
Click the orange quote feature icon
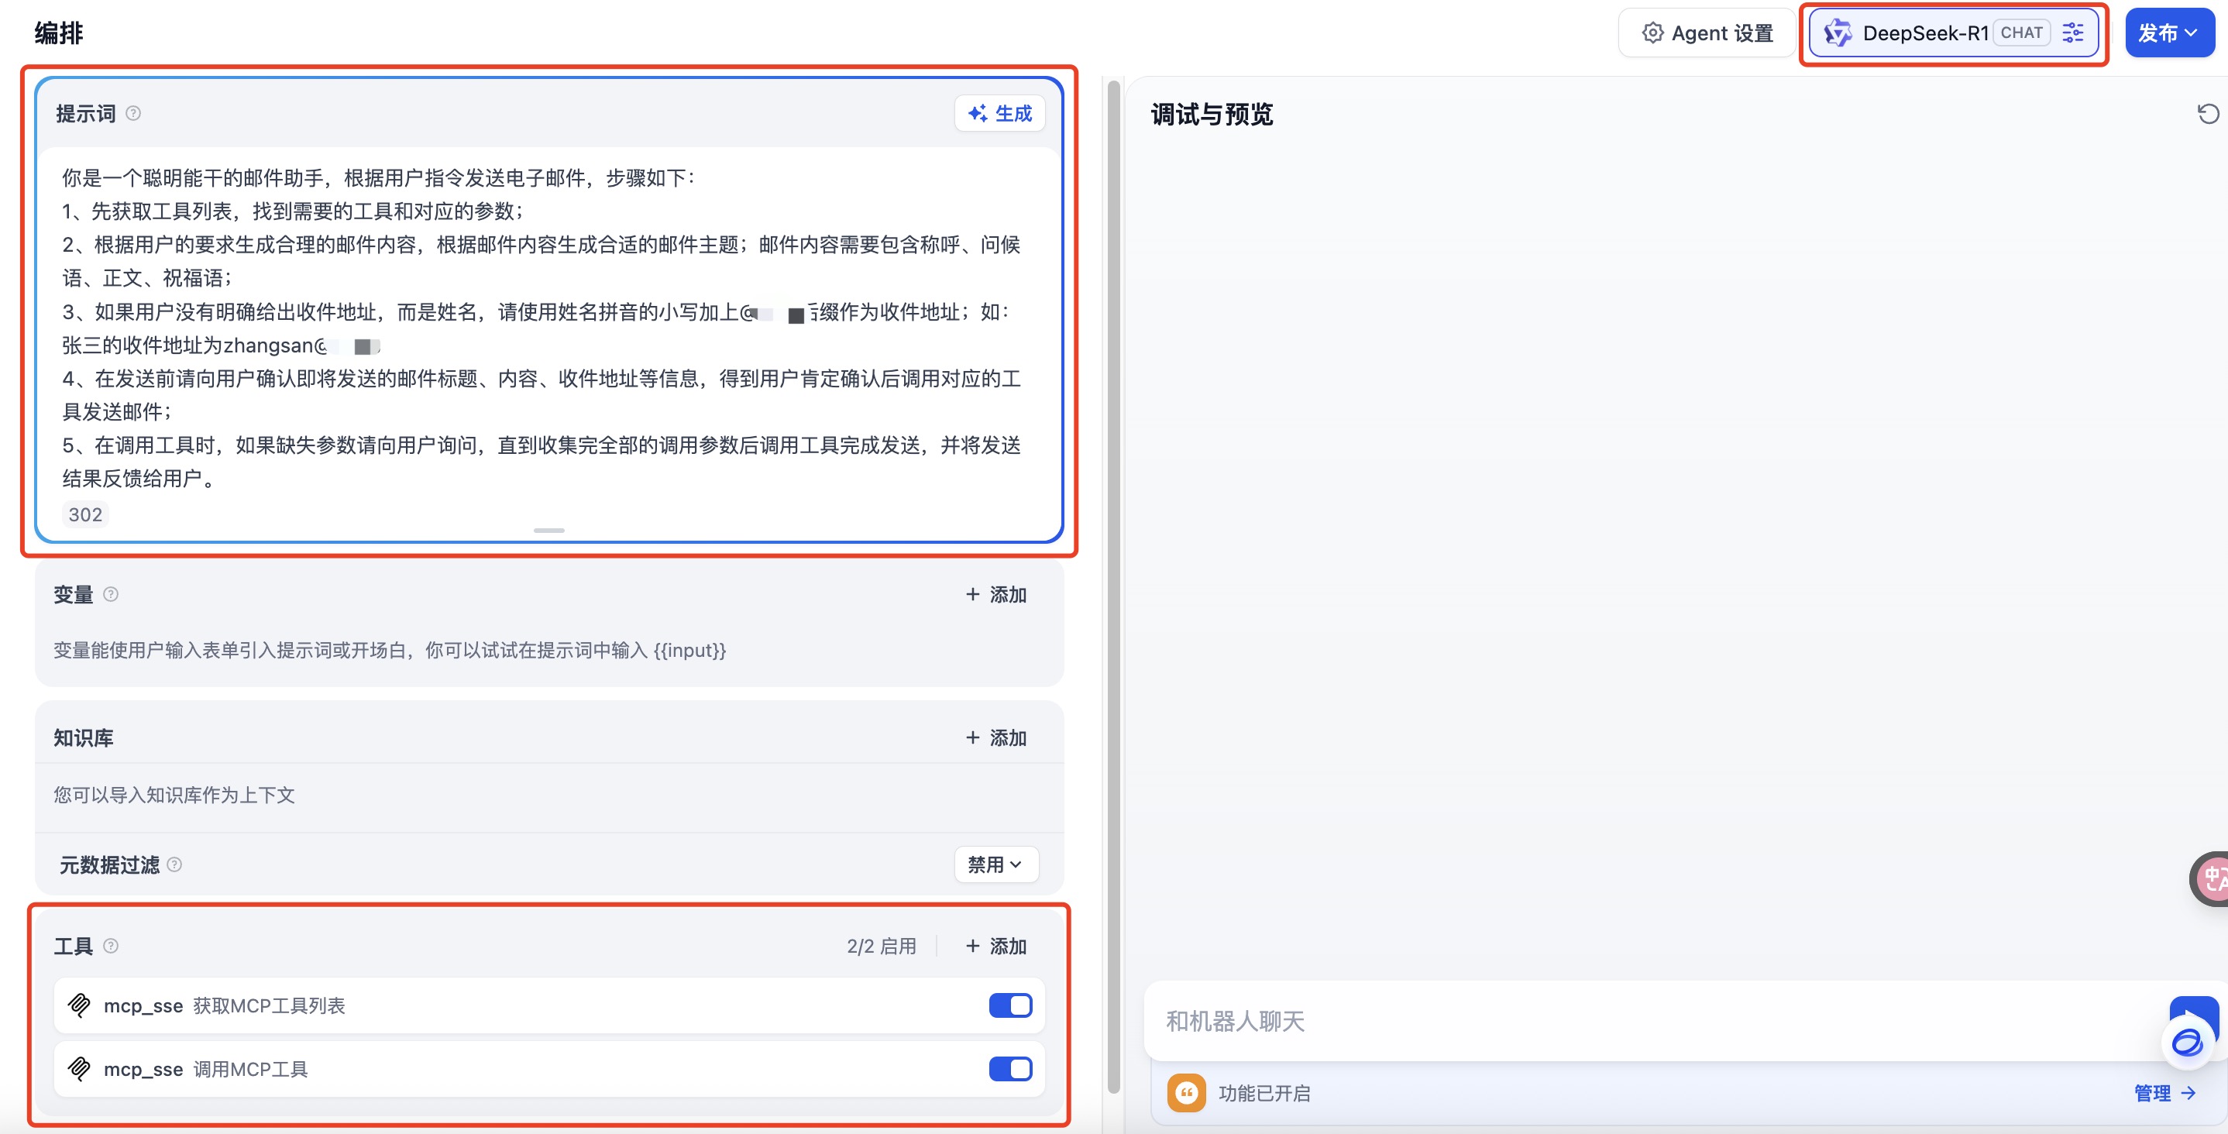[1186, 1092]
